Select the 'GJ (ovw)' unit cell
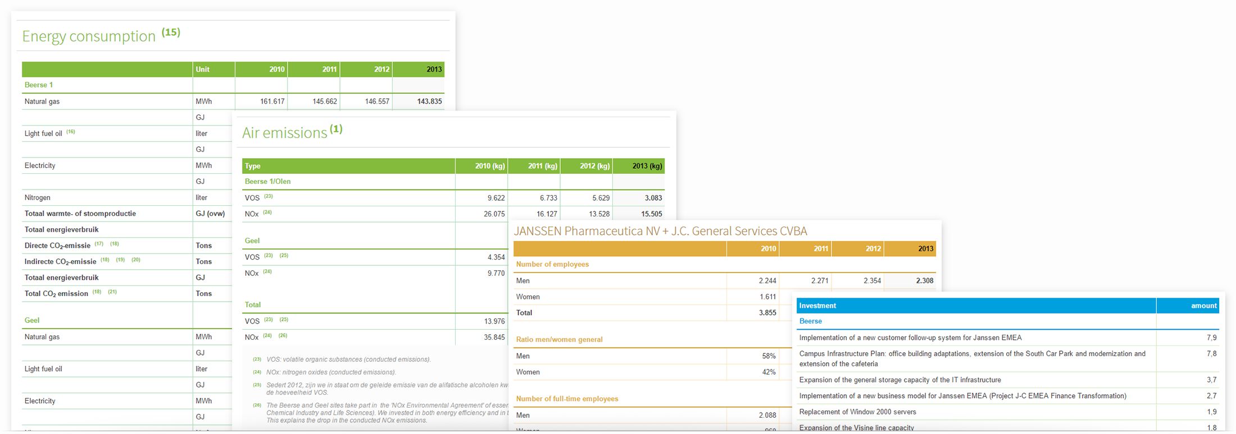The height and width of the screenshot is (434, 1236). [x=210, y=214]
